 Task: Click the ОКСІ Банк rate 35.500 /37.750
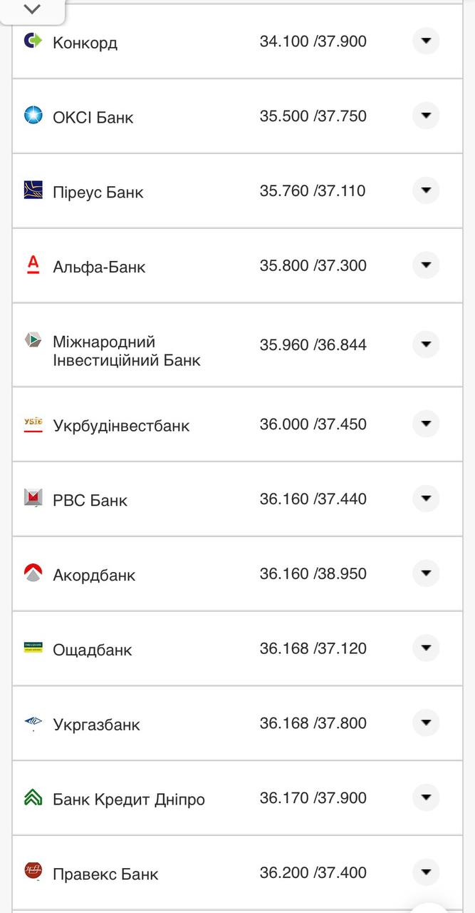(x=313, y=116)
